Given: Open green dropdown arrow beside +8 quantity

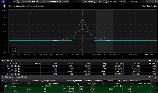Looking at the screenshot, I should pos(49,86).
